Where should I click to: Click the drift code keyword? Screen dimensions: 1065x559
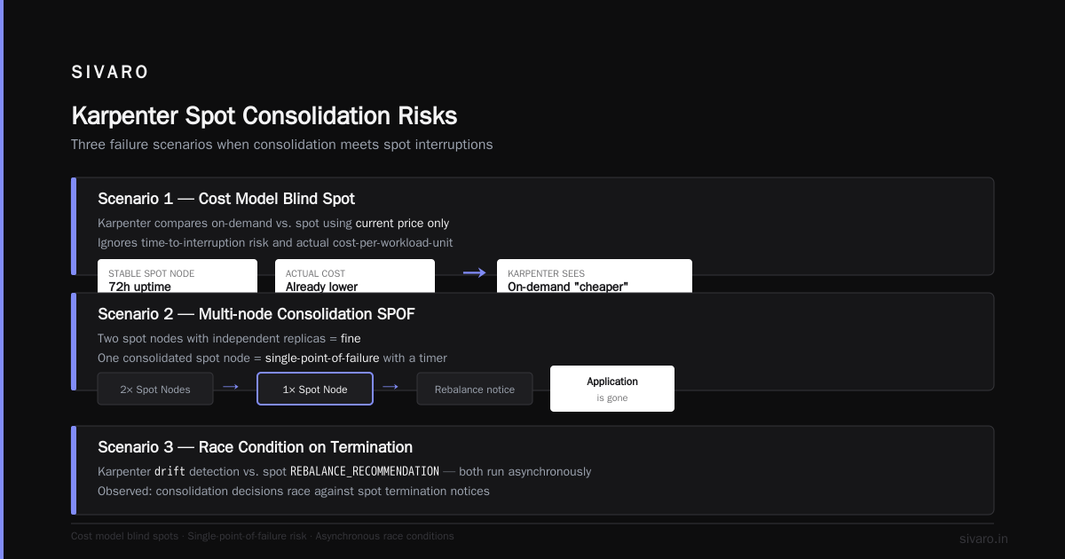(170, 471)
